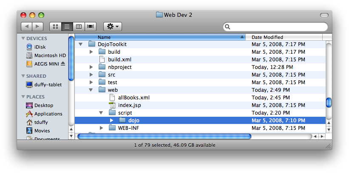Expand the dojo folder
This screenshot has width=349, height=173.
(112, 121)
